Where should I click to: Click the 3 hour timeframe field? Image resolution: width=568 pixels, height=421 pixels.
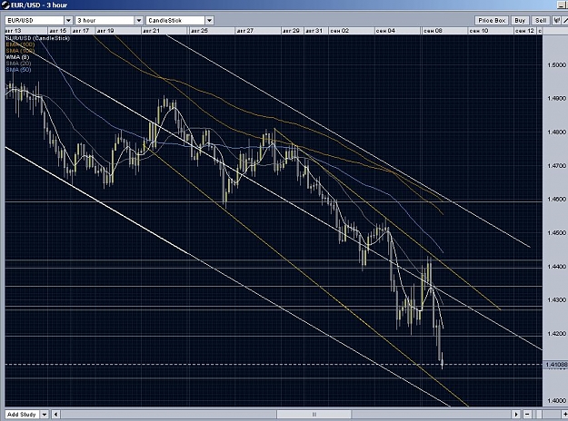point(105,20)
